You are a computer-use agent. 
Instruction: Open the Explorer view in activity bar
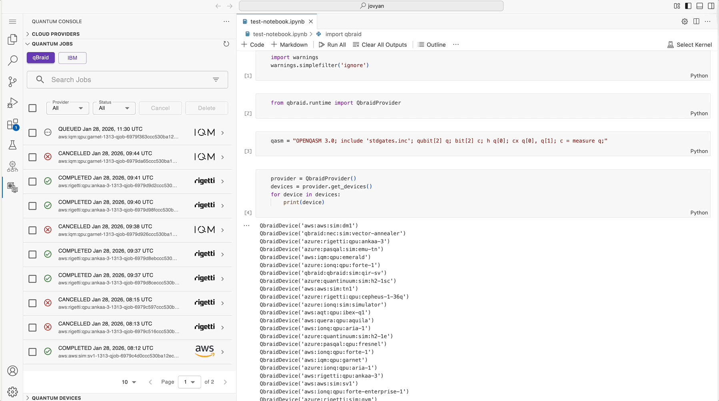click(12, 39)
